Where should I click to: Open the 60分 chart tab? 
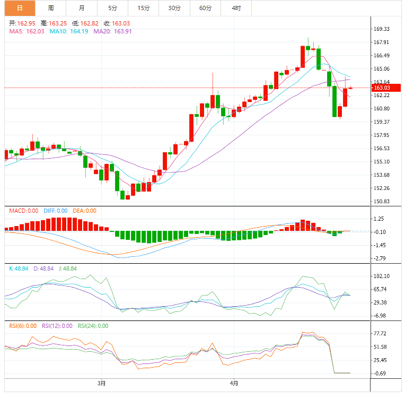point(205,8)
